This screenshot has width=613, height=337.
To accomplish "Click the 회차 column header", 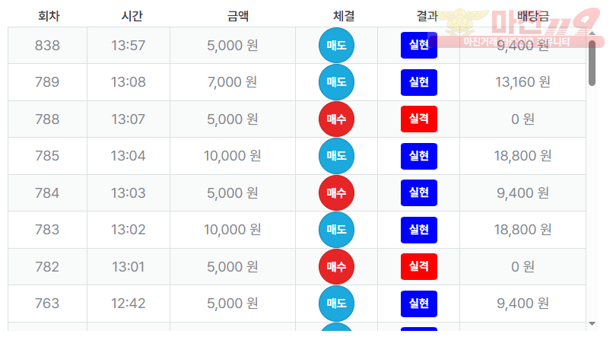I will coord(49,16).
